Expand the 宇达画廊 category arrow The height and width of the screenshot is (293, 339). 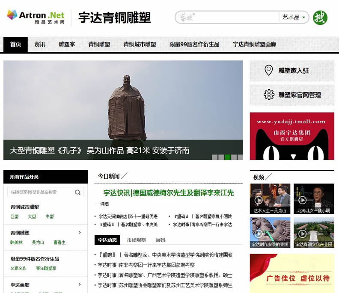(x=80, y=284)
